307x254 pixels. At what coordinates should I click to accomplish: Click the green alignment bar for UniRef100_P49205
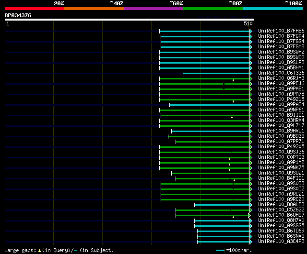[205, 147]
